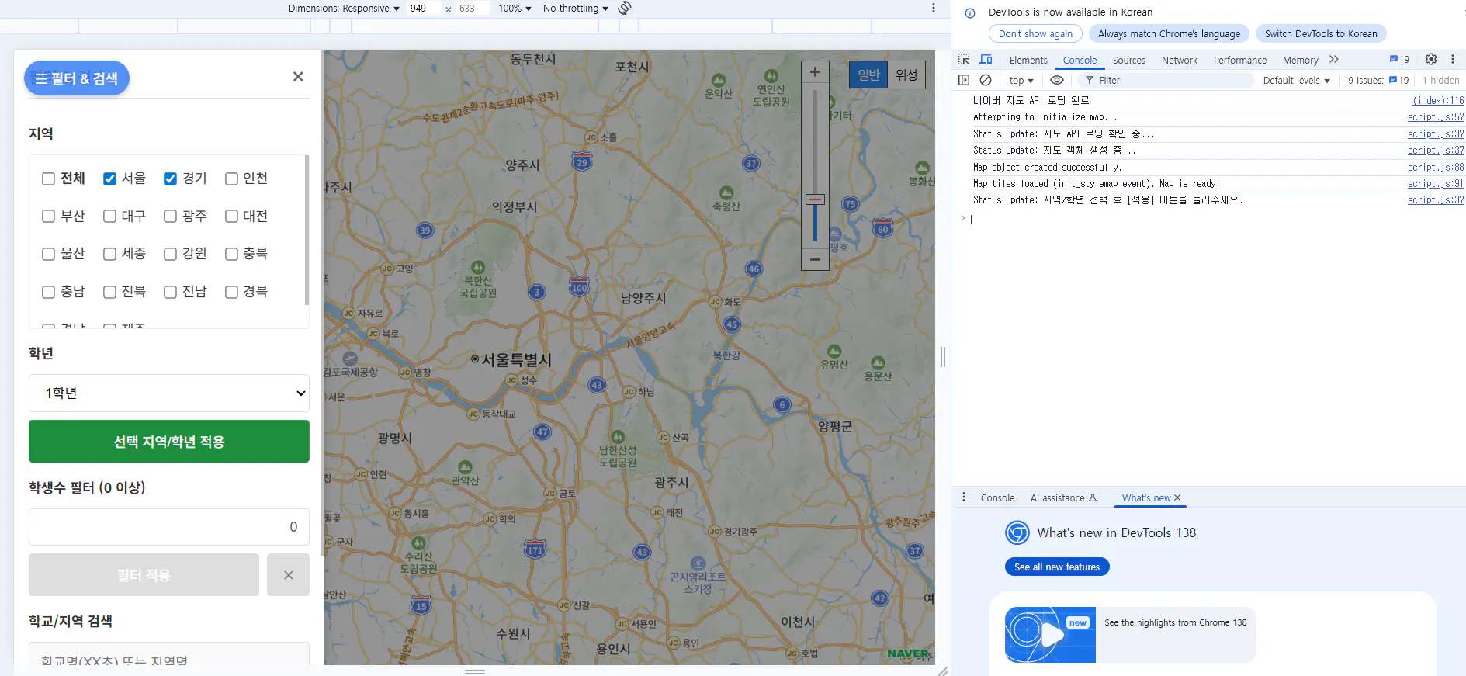Open device toolbar more options menu
Image resolution: width=1466 pixels, height=676 pixels.
[933, 8]
